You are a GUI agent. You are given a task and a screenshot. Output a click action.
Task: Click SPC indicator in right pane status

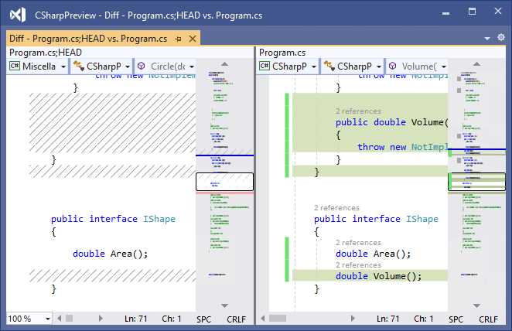pyautogui.click(x=456, y=319)
